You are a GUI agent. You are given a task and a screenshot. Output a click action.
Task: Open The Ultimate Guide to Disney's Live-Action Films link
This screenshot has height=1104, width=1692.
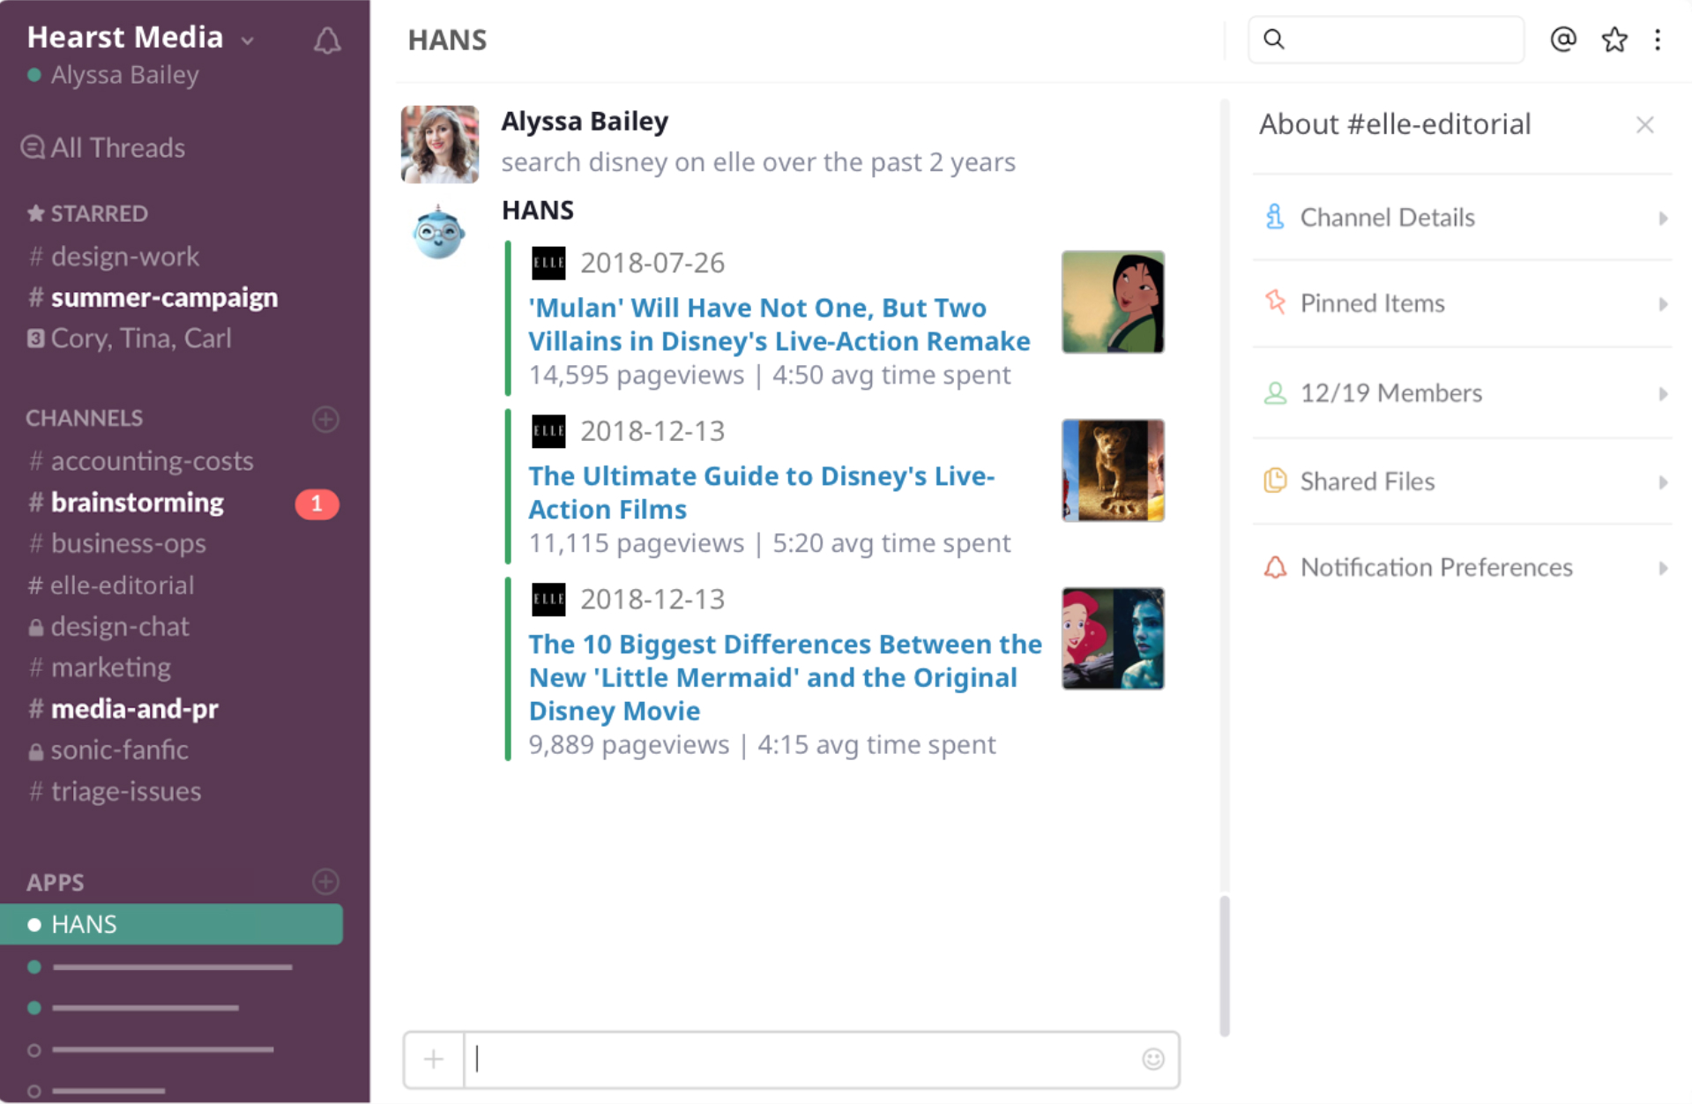click(x=761, y=492)
